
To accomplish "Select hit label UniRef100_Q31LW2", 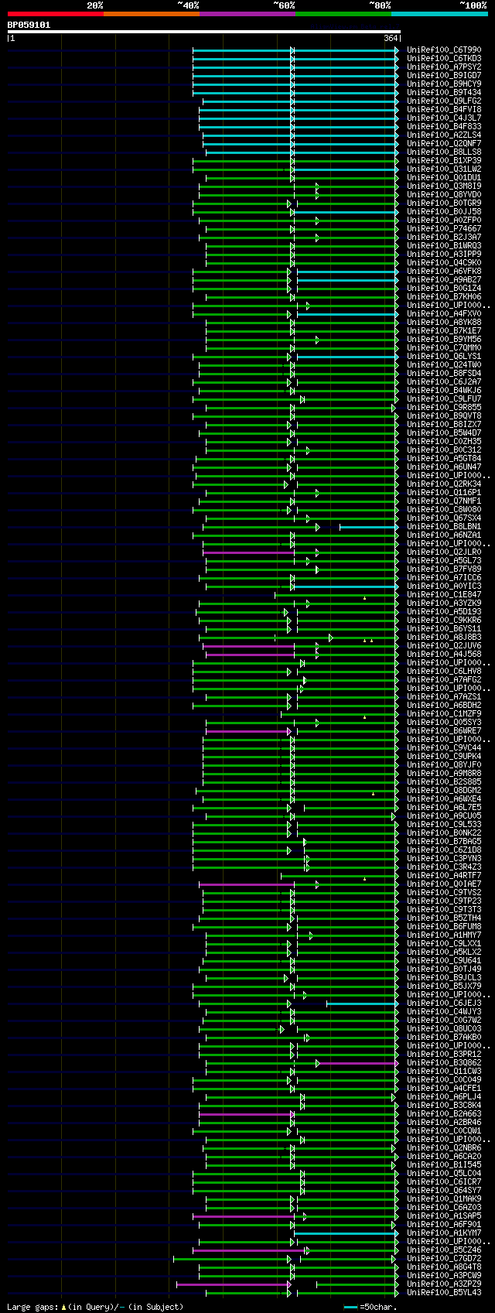I will (444, 169).
